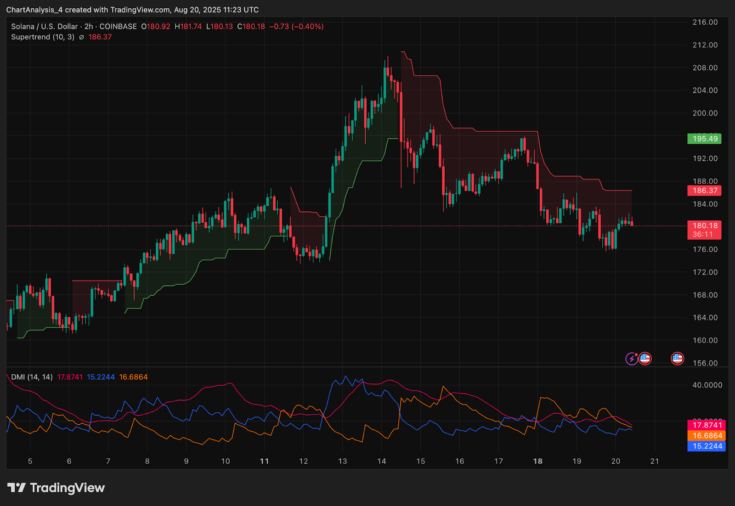Click the date 11 on the time axis
Image resolution: width=735 pixels, height=506 pixels.
click(x=264, y=461)
